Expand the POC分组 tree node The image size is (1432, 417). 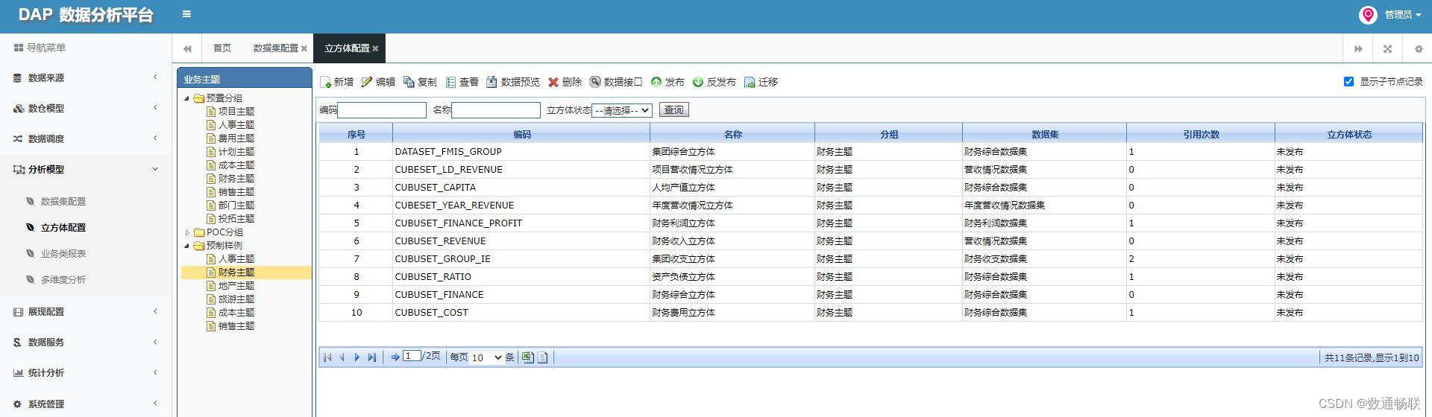[x=187, y=232]
